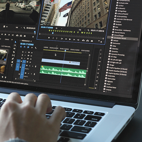
Task: Click Export Frame camera icon in program monitor
Action: click(x=92, y=41)
